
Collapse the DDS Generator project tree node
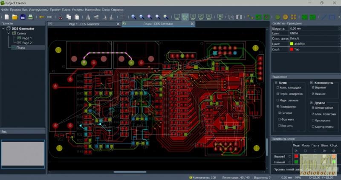click(x=3, y=28)
